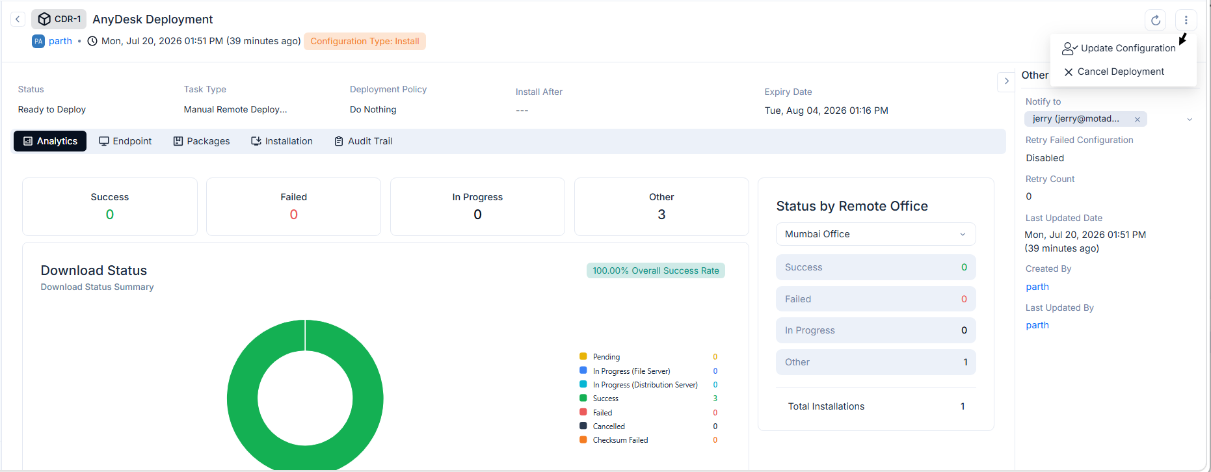1211x472 pixels.
Task: Click the Checksum Failed orange legend swatch
Action: click(583, 439)
